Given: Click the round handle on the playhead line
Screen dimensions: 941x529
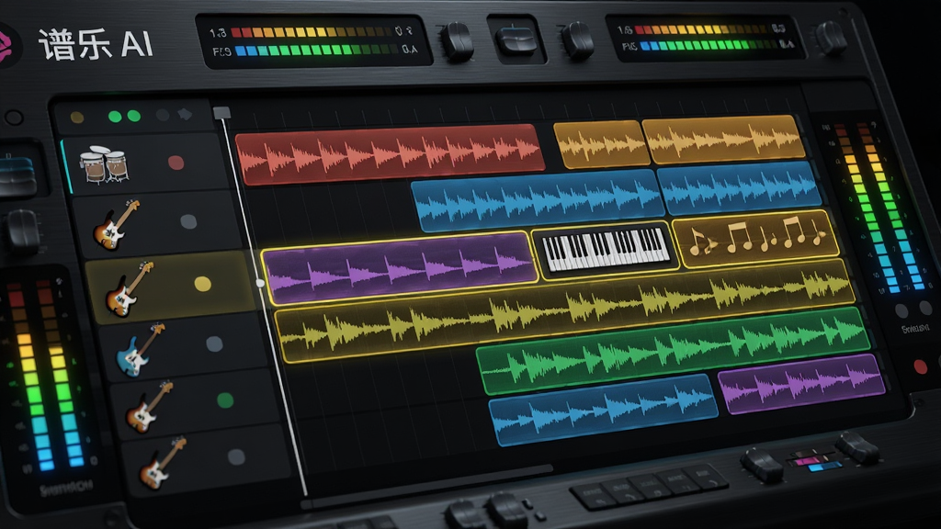Looking at the screenshot, I should coord(260,283).
